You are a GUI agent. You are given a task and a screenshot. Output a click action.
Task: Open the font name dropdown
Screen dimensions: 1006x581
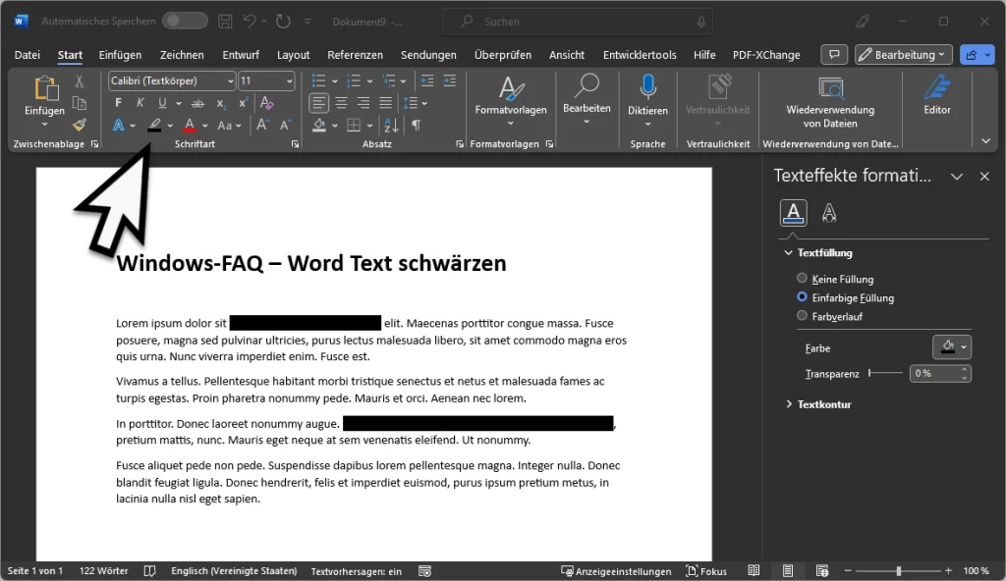(x=230, y=80)
